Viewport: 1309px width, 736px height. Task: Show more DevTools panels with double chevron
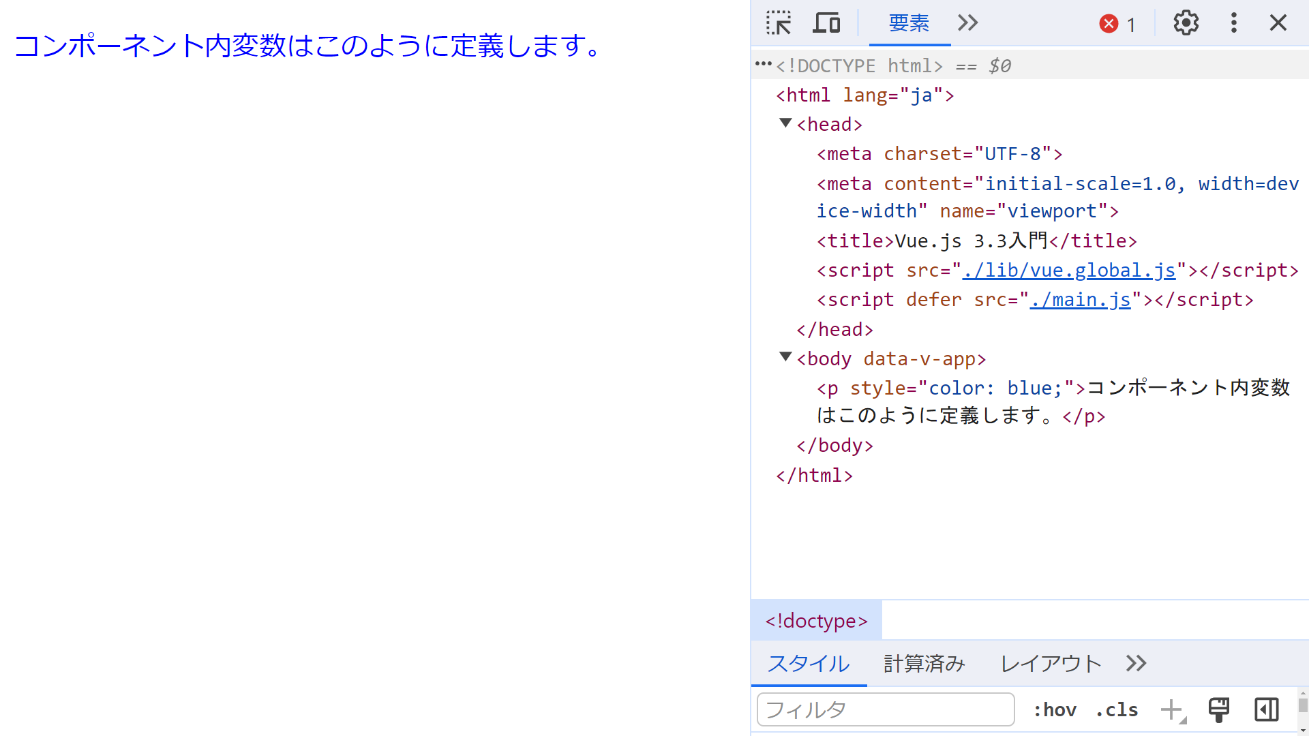tap(967, 23)
